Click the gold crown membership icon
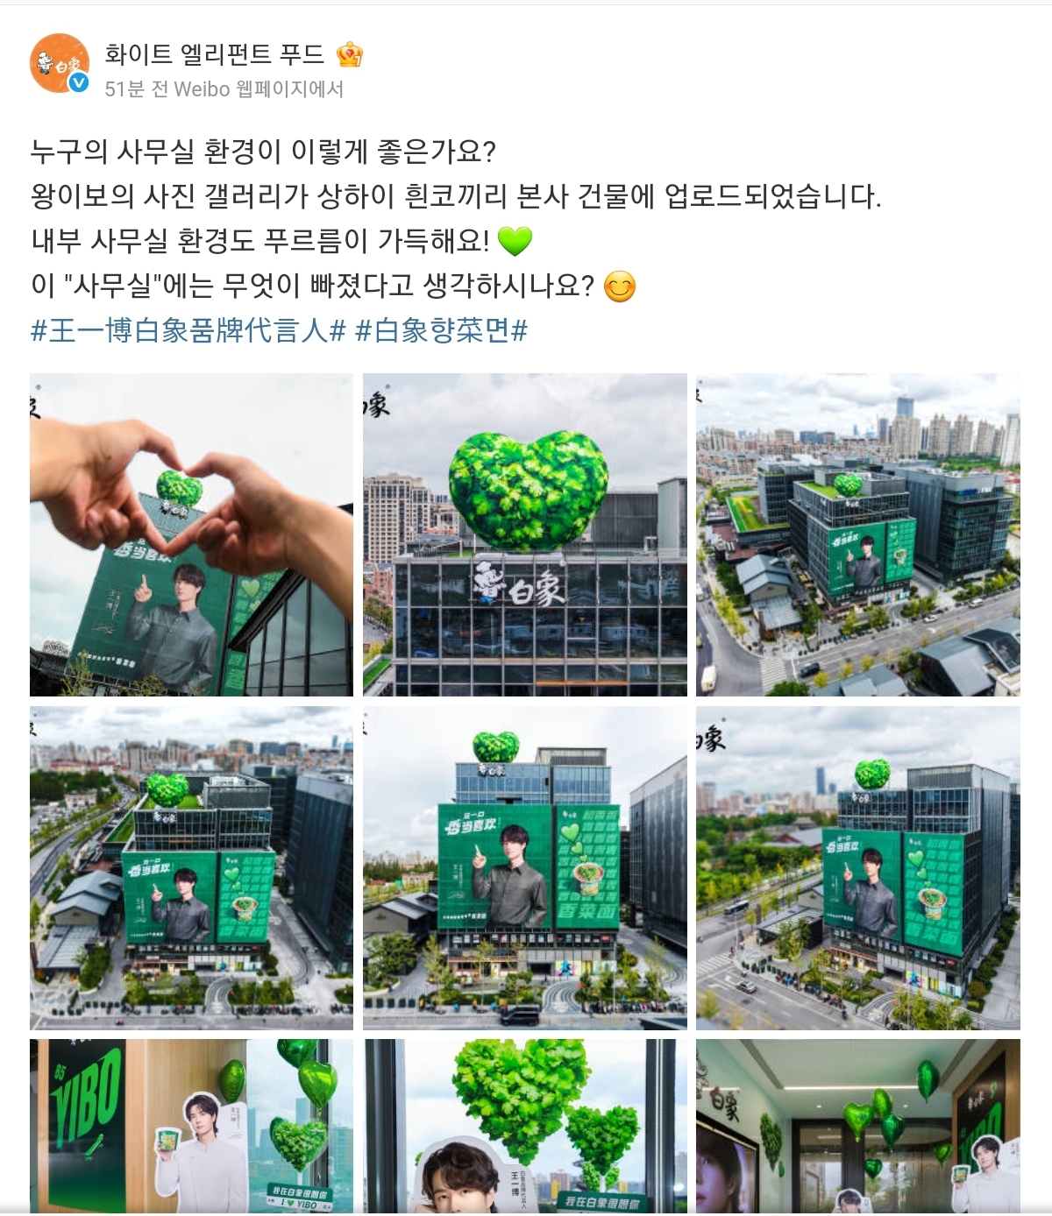 click(x=349, y=55)
